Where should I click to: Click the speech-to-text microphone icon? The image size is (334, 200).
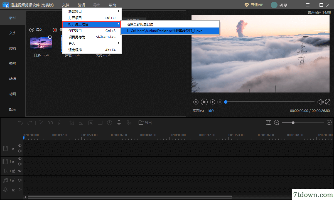pos(129,123)
